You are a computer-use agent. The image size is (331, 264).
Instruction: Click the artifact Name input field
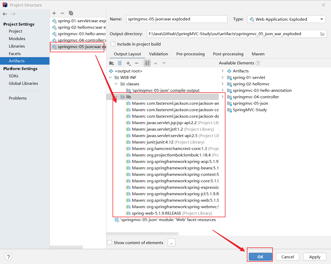click(x=176, y=19)
